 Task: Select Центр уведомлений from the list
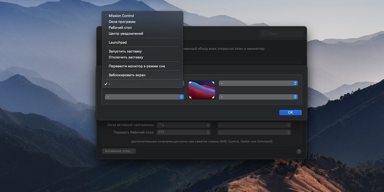point(126,33)
